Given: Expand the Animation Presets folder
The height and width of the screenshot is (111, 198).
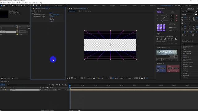Looking at the screenshot, I should click(x=182, y=46).
